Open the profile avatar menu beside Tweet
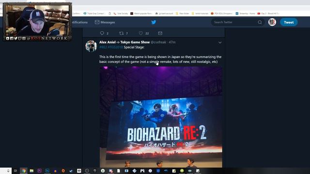 [x=272, y=22]
